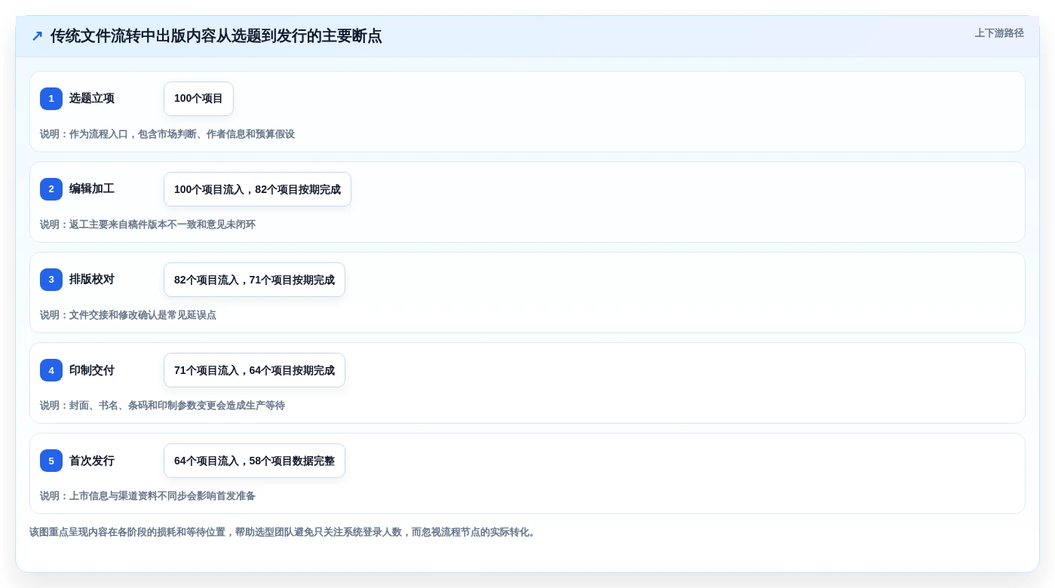Click the step 3 number badge

coord(51,280)
